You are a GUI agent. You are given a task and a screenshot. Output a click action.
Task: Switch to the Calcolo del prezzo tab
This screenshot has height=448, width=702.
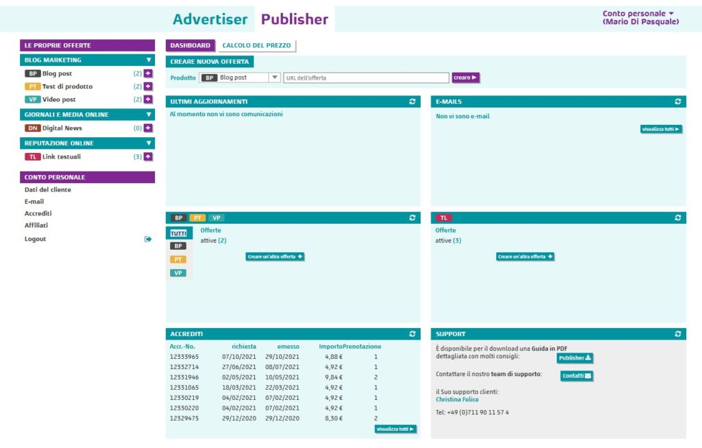(x=256, y=45)
